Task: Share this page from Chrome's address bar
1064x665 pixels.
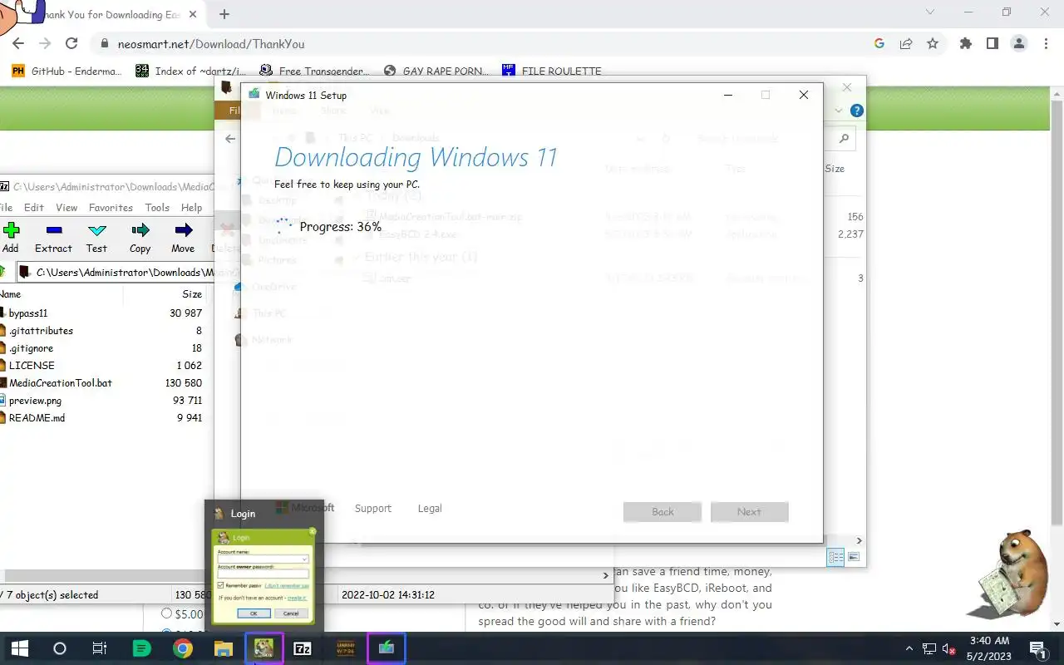Action: coord(905,44)
